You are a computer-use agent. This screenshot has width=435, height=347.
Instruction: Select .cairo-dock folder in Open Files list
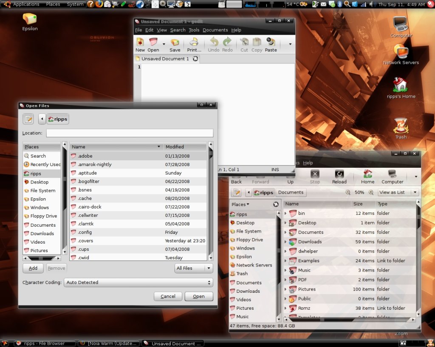click(x=138, y=207)
